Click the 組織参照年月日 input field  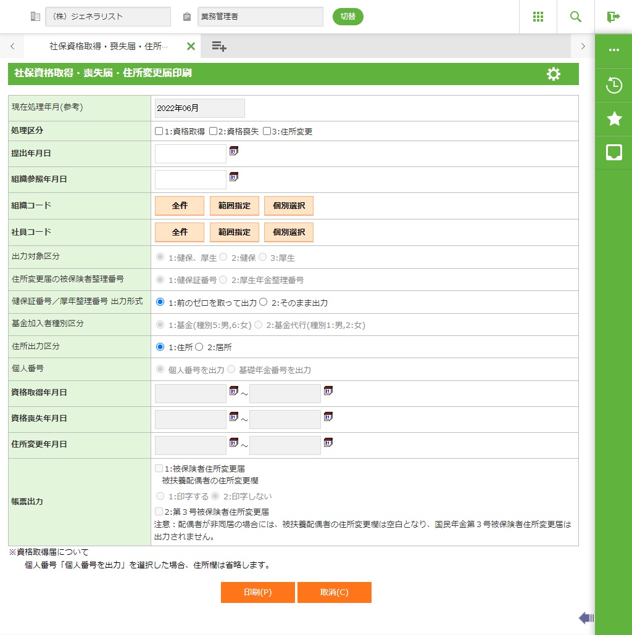191,180
